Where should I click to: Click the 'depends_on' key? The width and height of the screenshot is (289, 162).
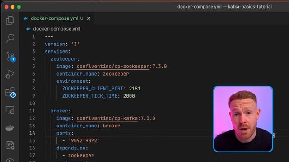click(x=71, y=148)
